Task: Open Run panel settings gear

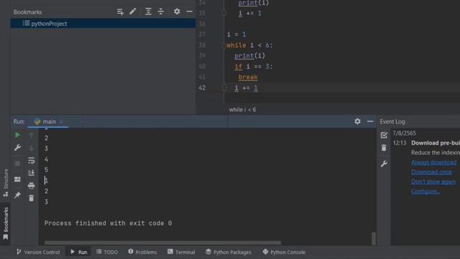Action: click(x=357, y=122)
